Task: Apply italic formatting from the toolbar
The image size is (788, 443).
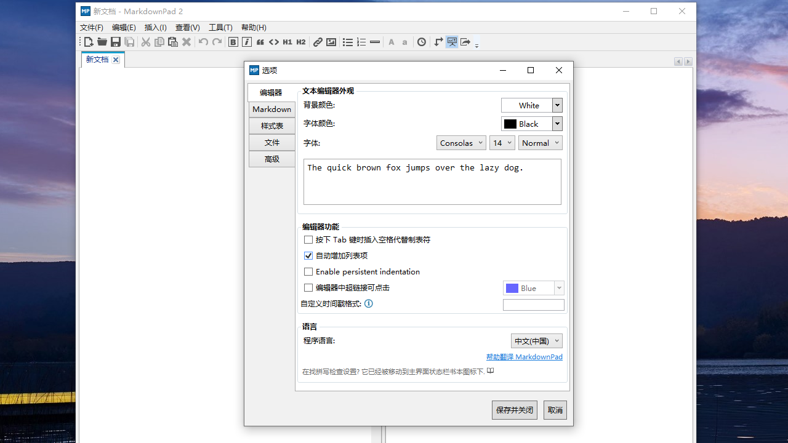Action: (246, 42)
